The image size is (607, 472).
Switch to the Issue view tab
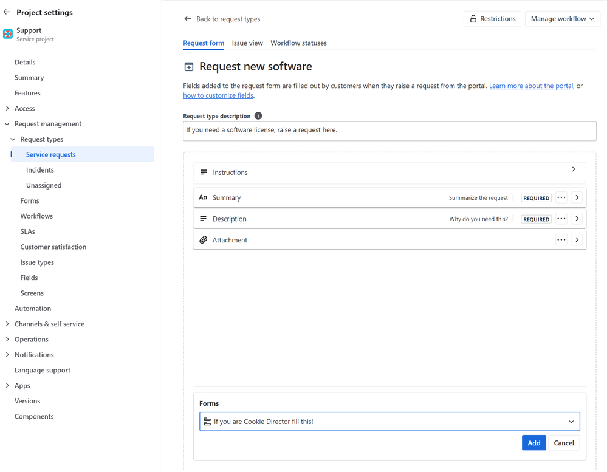[x=247, y=43]
